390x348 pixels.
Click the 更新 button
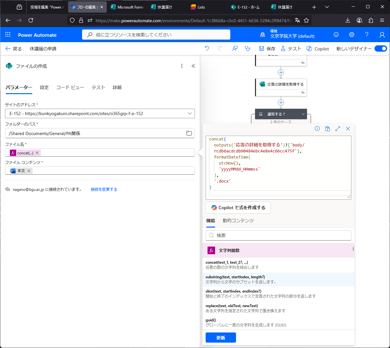point(221,338)
